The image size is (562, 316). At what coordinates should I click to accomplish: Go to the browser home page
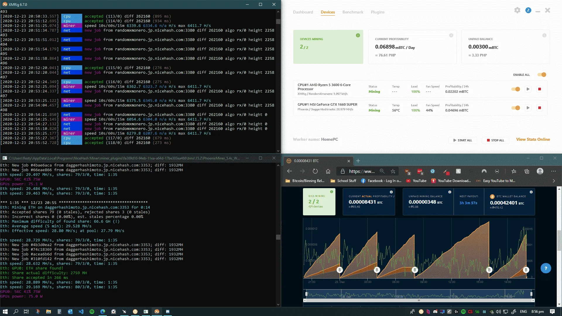tap(328, 171)
